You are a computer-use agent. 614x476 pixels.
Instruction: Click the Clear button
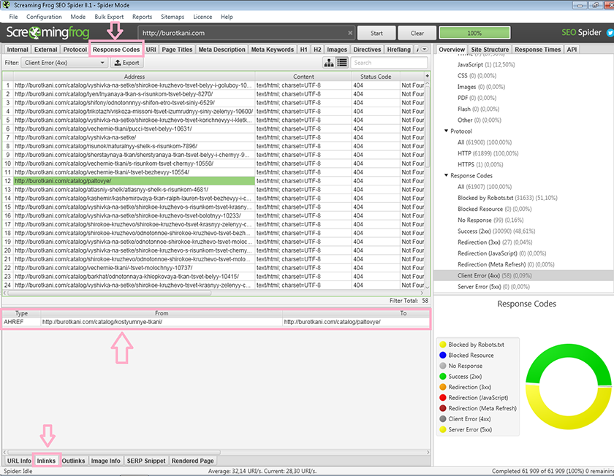(417, 34)
